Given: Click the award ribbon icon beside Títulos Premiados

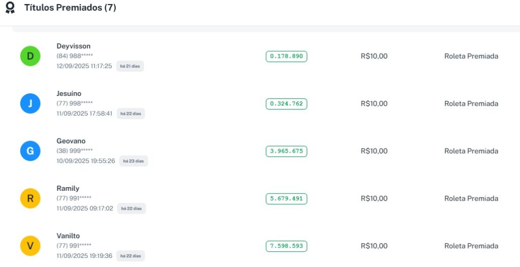Looking at the screenshot, I should click(x=10, y=8).
